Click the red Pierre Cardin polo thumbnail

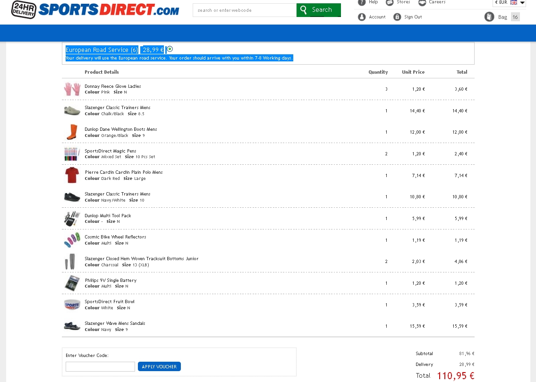[72, 175]
